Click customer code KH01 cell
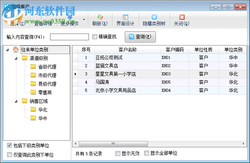 [175, 57]
